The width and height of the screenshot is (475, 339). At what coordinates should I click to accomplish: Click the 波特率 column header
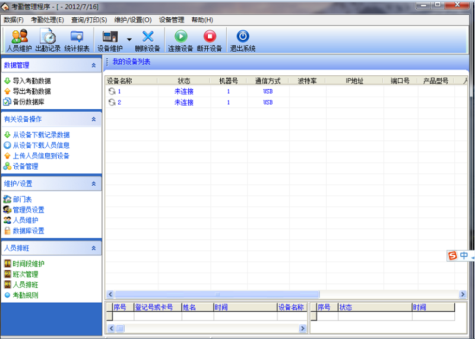307,81
